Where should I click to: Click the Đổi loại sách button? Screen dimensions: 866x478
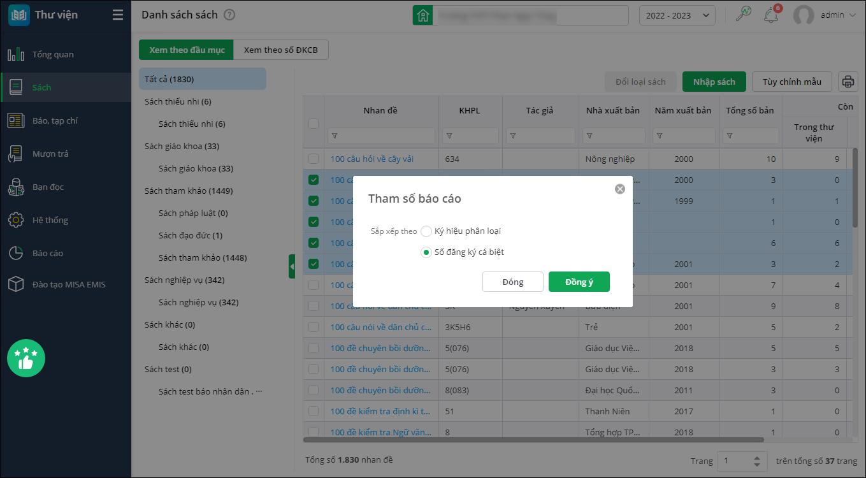click(640, 82)
